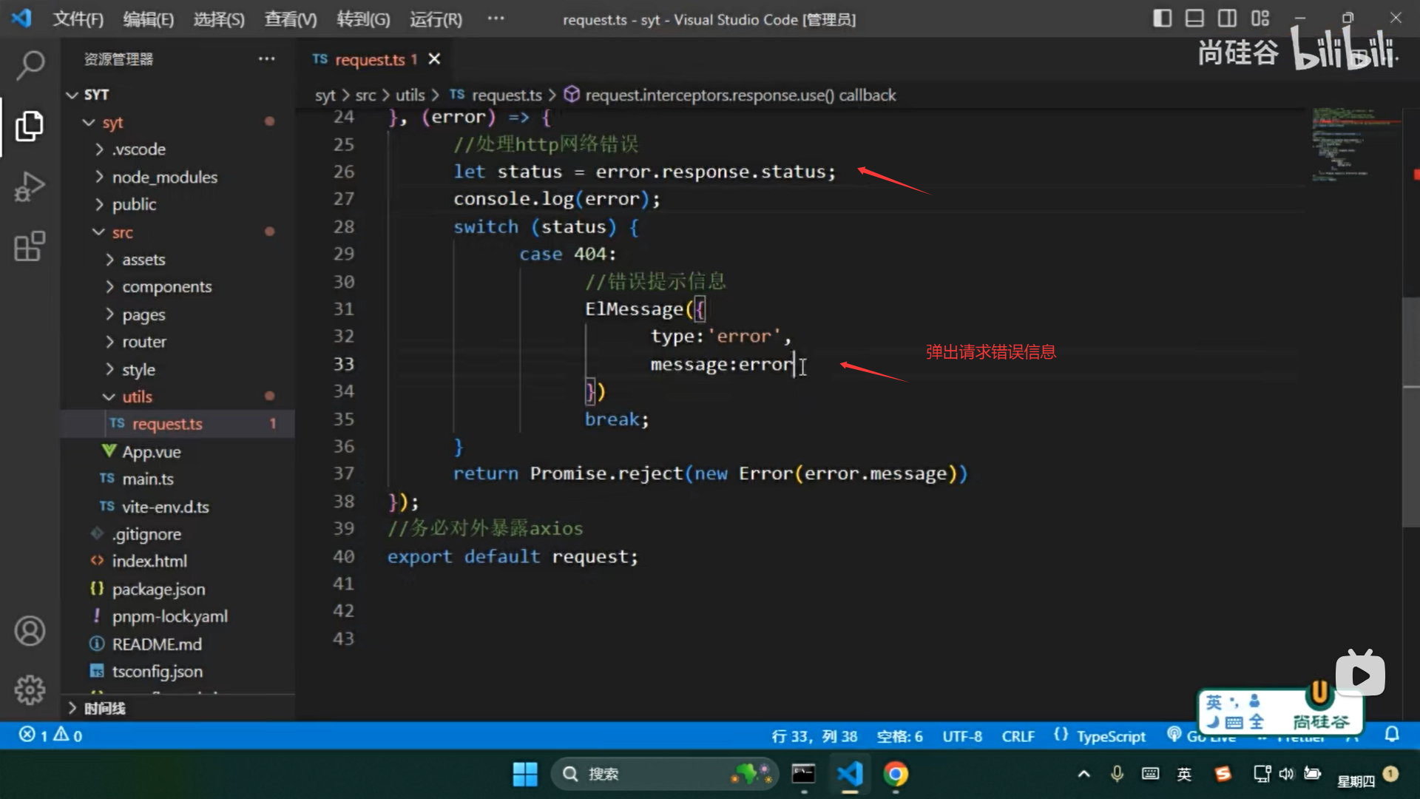The height and width of the screenshot is (799, 1420).
Task: Expand the 时间线 timeline section
Action: click(104, 708)
